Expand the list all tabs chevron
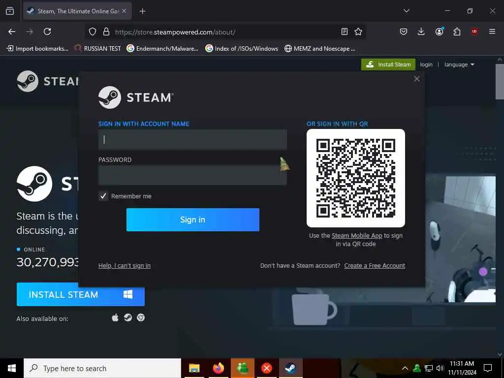 (x=406, y=11)
